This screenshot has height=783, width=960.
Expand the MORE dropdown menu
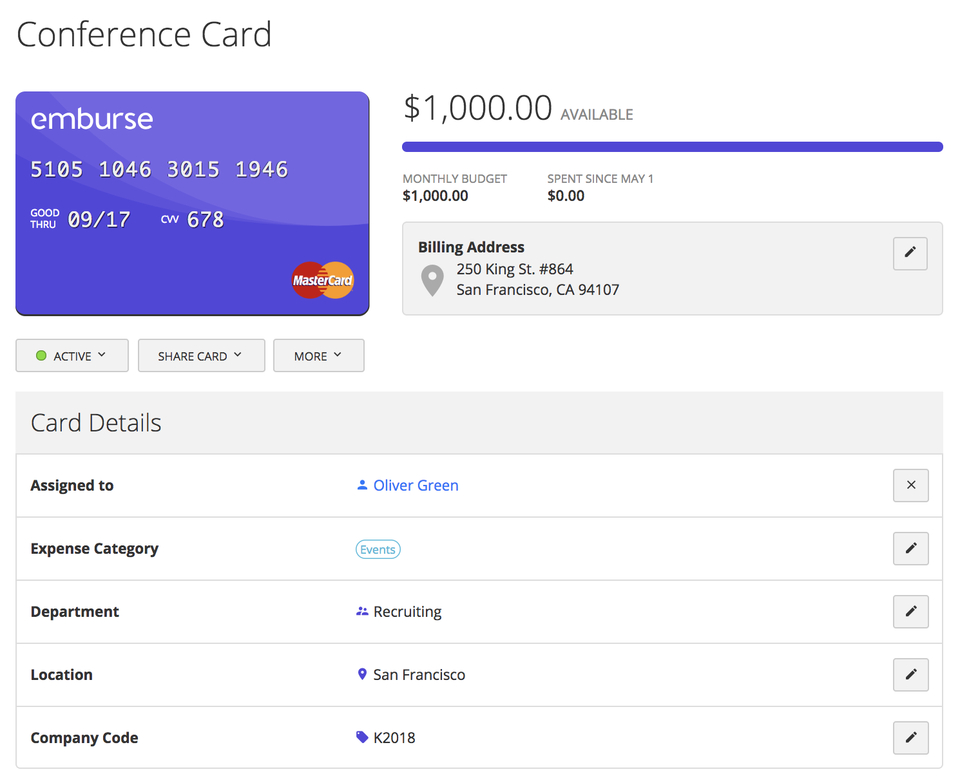point(319,355)
